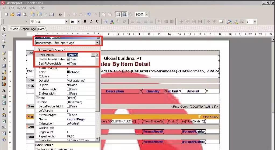Open font settings TT icon
Screen dimensions: 275x150
[x=105, y=21]
